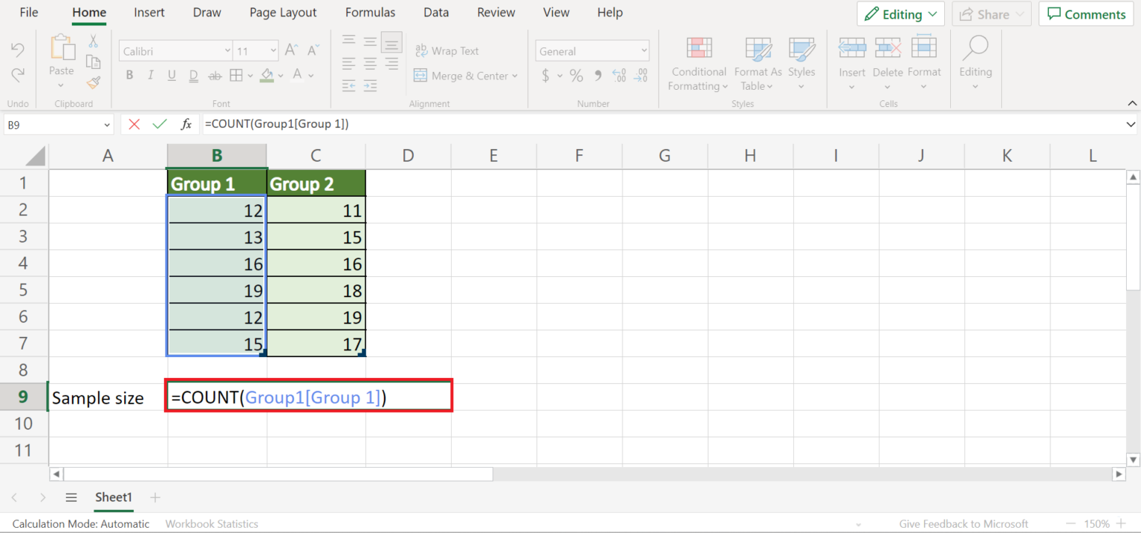Image resolution: width=1141 pixels, height=533 pixels.
Task: Click the Delete cells icon
Action: pos(888,63)
